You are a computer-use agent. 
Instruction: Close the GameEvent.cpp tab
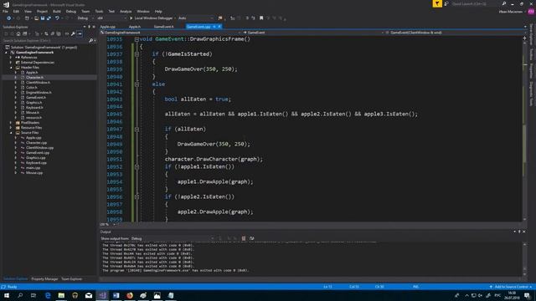(x=219, y=27)
